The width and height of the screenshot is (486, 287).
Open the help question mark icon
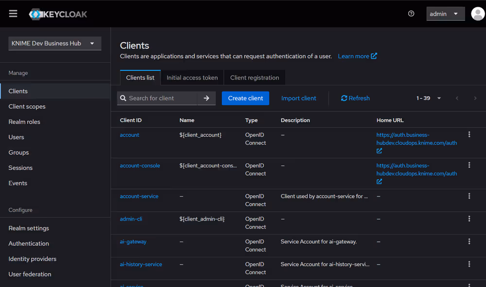411,14
